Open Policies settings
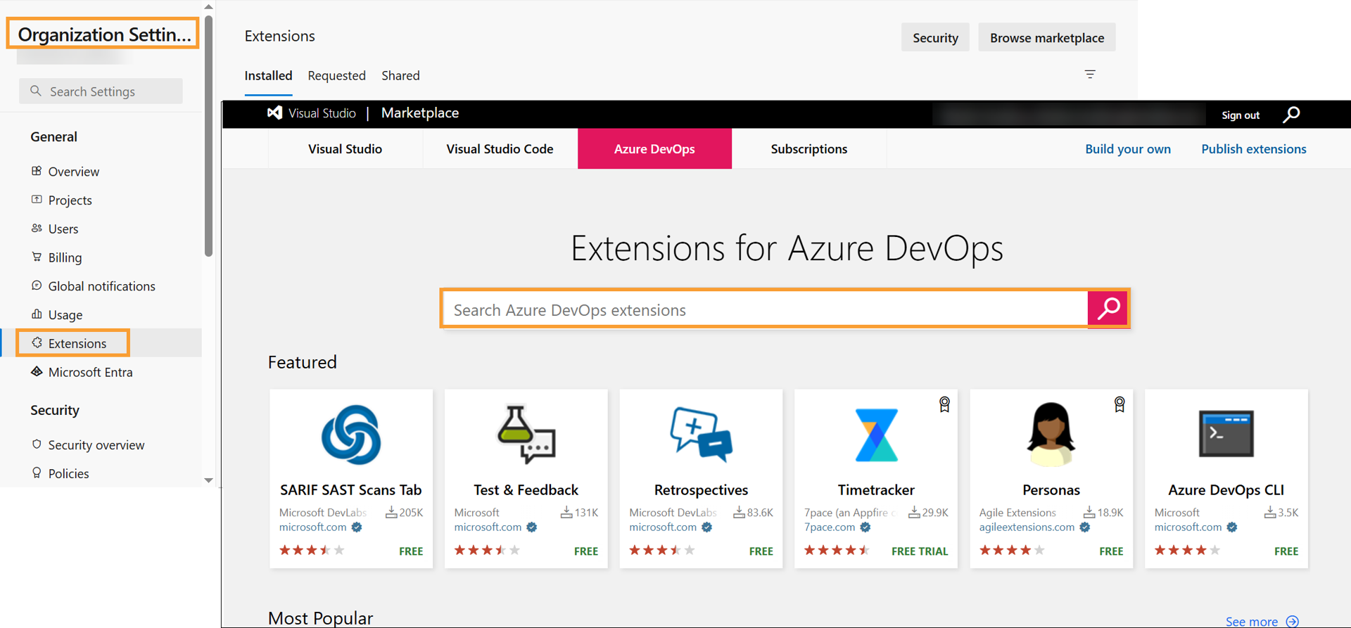Image resolution: width=1351 pixels, height=628 pixels. [x=101, y=473]
